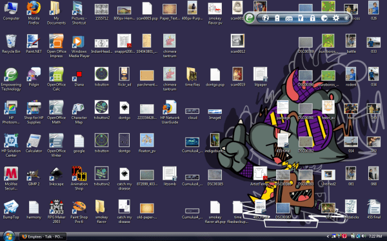Select the flickr_ad image thumbnail
The image size is (387, 241).
(124, 77)
